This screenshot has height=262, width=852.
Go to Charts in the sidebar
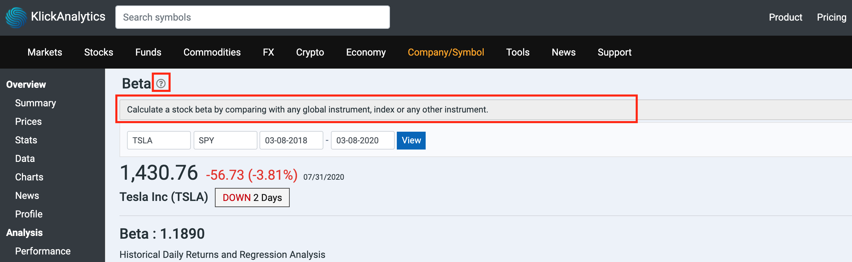(x=29, y=177)
